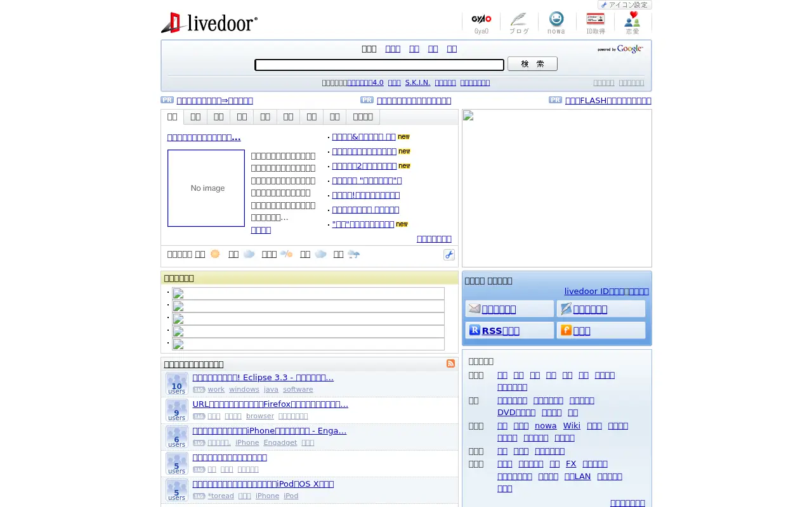Screen dimensions: 812x507
Task: Open the nowa smiley face icon
Action: pos(556,23)
